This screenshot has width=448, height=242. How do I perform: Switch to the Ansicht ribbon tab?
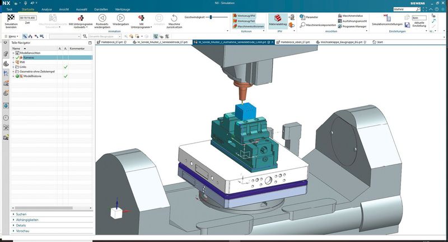click(64, 10)
